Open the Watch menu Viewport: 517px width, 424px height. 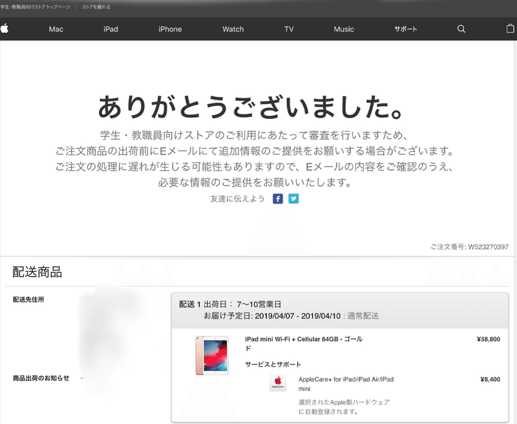pyautogui.click(x=233, y=29)
